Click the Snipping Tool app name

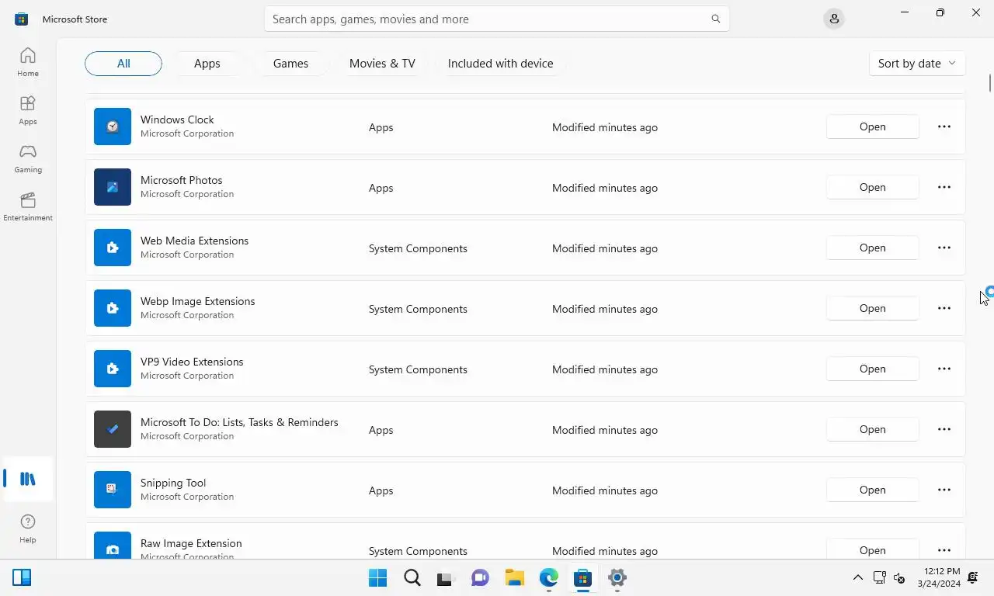[x=173, y=483]
